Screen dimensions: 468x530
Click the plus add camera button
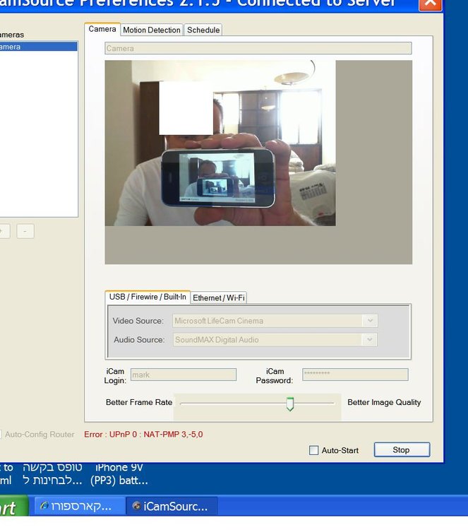coord(4,231)
